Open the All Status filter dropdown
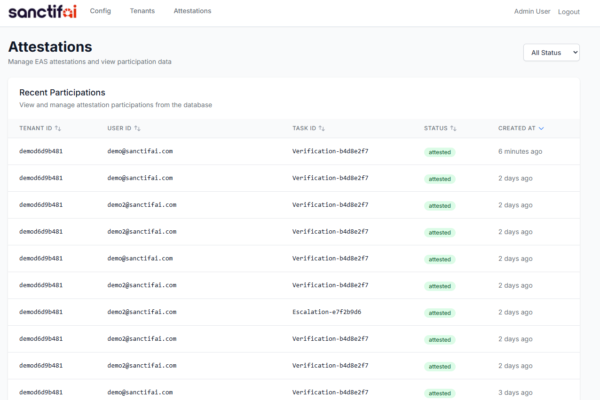The width and height of the screenshot is (600, 400). click(x=551, y=52)
